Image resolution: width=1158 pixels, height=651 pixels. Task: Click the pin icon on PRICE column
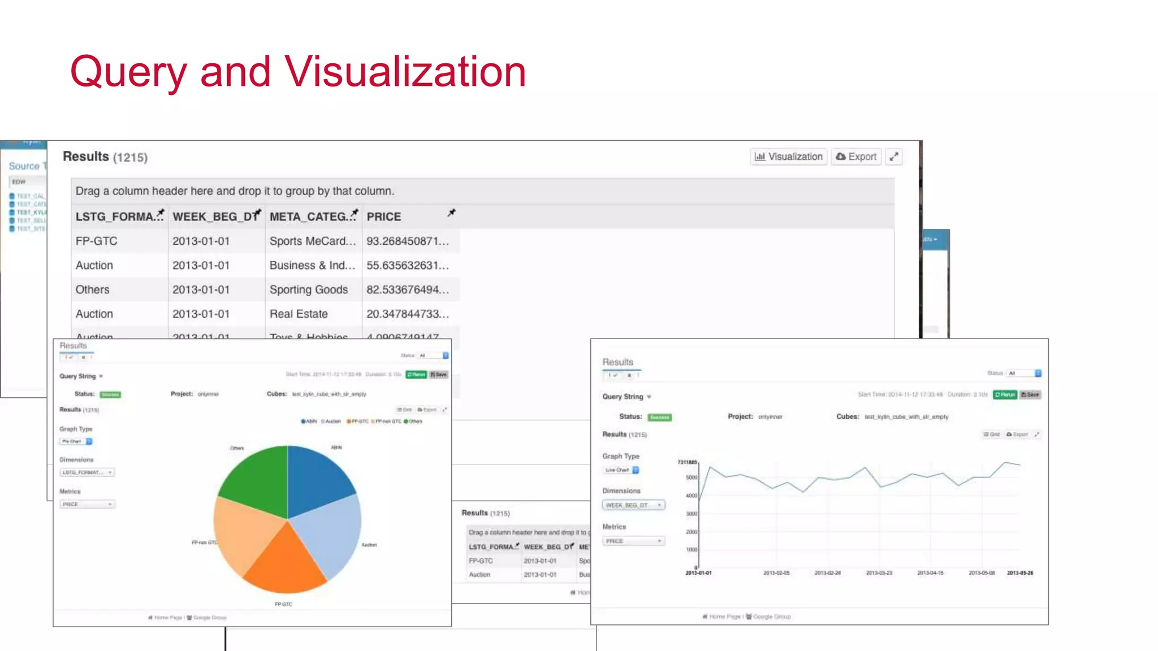pos(451,213)
